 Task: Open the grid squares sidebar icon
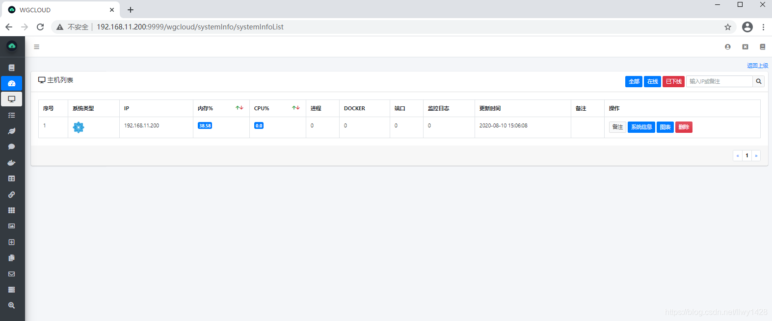(12, 210)
